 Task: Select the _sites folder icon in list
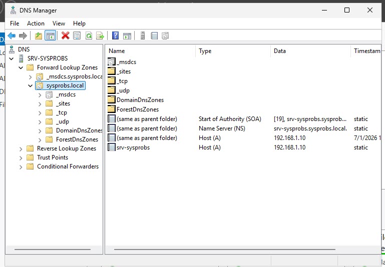point(112,71)
